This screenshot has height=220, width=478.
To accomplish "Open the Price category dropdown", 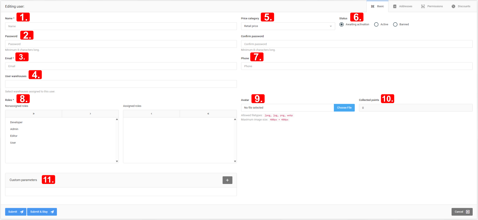I will pyautogui.click(x=288, y=26).
